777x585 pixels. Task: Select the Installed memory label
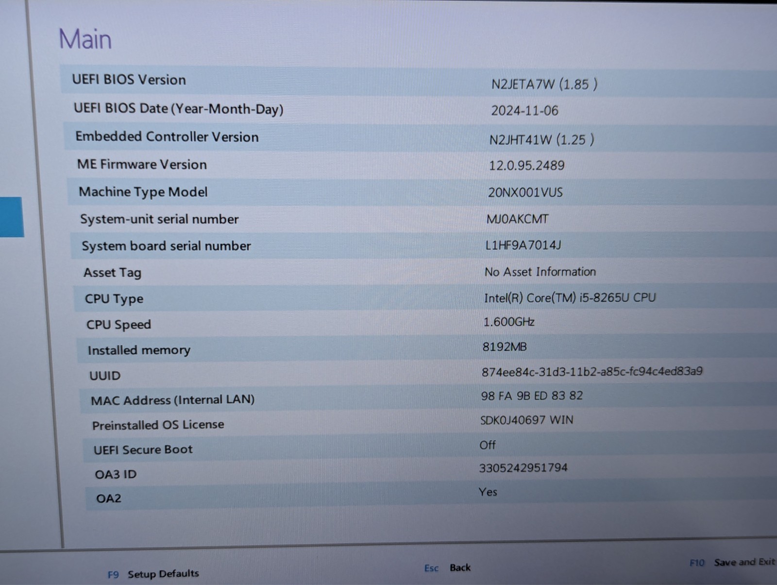[139, 350]
